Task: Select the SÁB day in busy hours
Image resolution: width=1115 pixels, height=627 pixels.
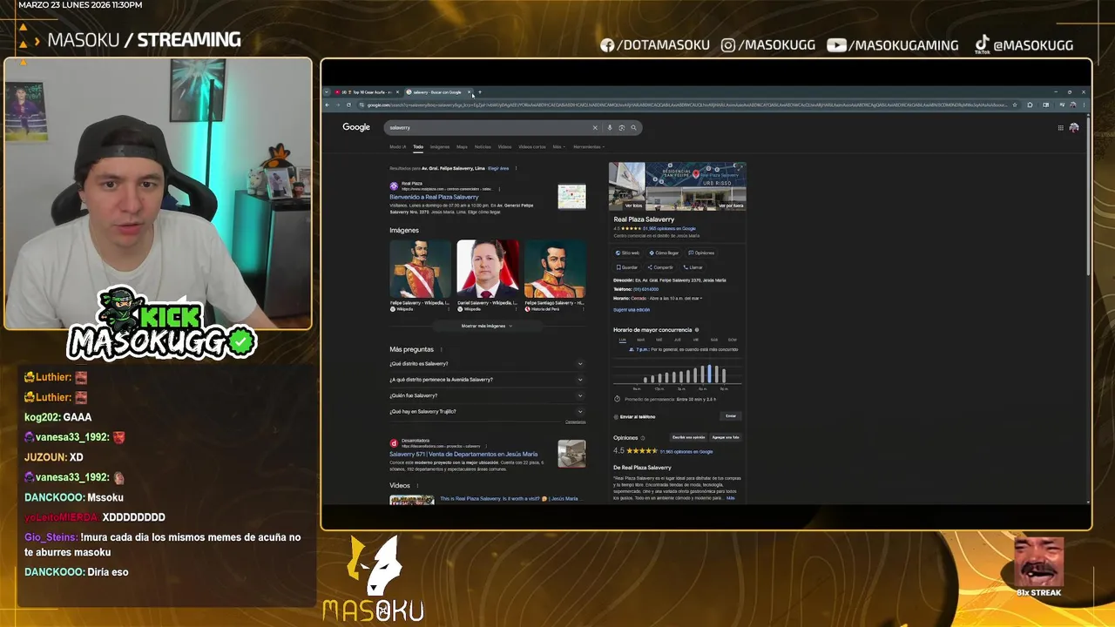Action: (x=714, y=340)
